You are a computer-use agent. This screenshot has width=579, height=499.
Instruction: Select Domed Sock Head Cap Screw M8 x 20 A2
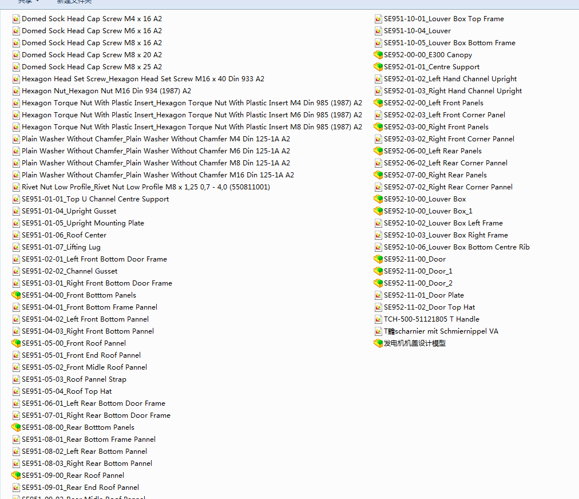[92, 55]
